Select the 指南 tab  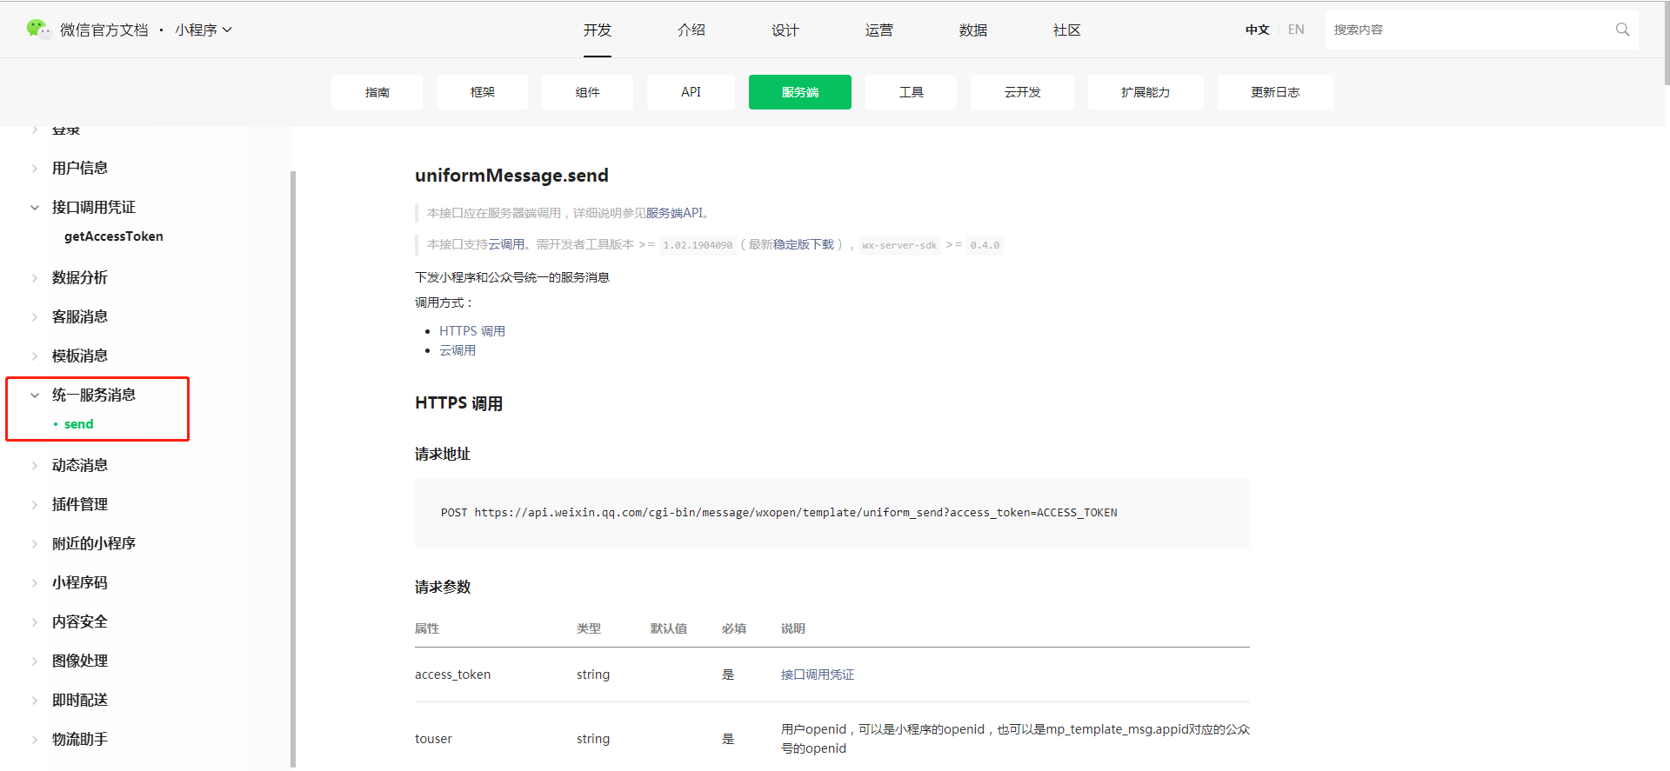[377, 92]
